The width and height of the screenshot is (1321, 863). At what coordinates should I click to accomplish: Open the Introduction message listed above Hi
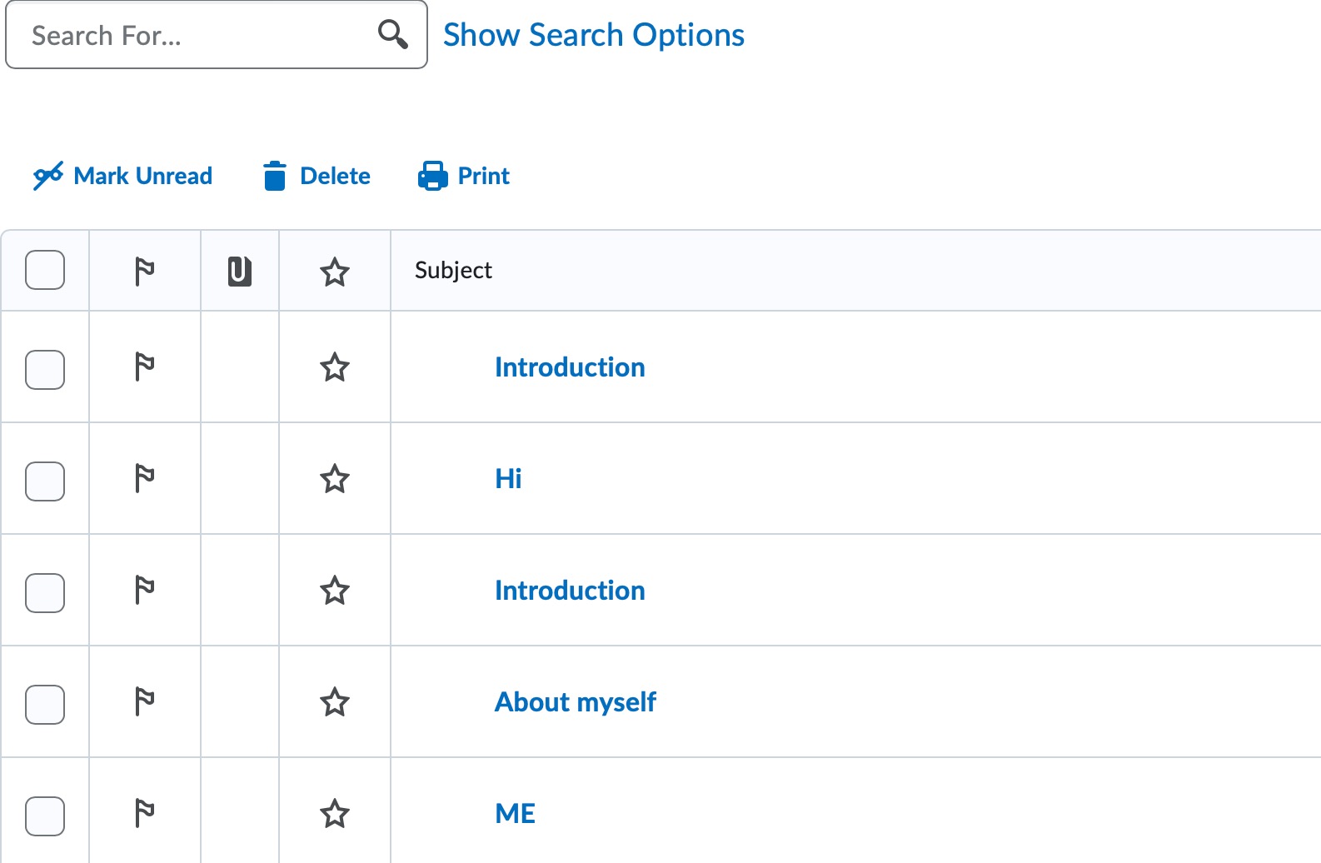[570, 367]
